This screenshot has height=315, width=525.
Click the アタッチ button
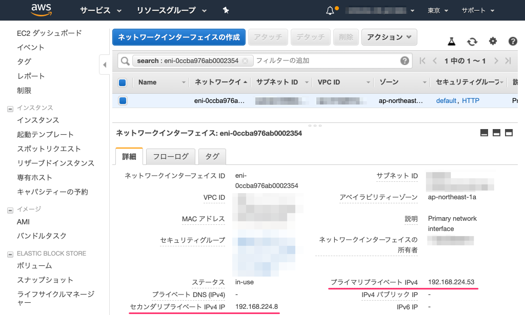[x=268, y=37]
